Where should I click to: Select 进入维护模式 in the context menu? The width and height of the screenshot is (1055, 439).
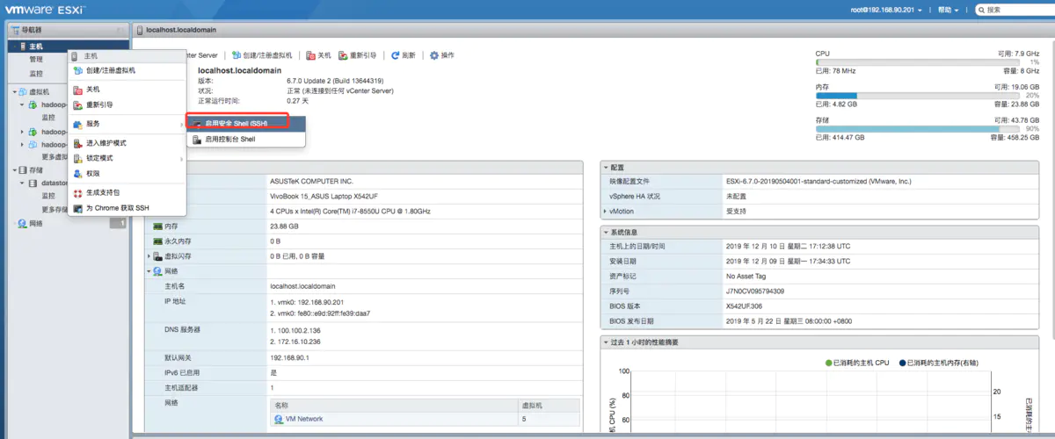(x=127, y=143)
